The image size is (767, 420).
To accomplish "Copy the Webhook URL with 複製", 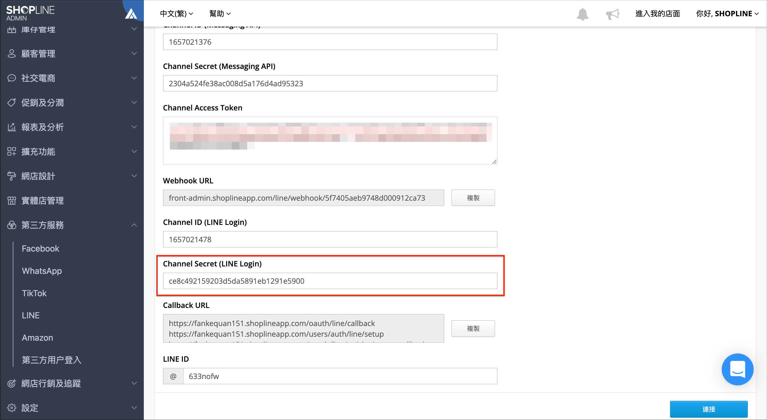I will pyautogui.click(x=473, y=198).
